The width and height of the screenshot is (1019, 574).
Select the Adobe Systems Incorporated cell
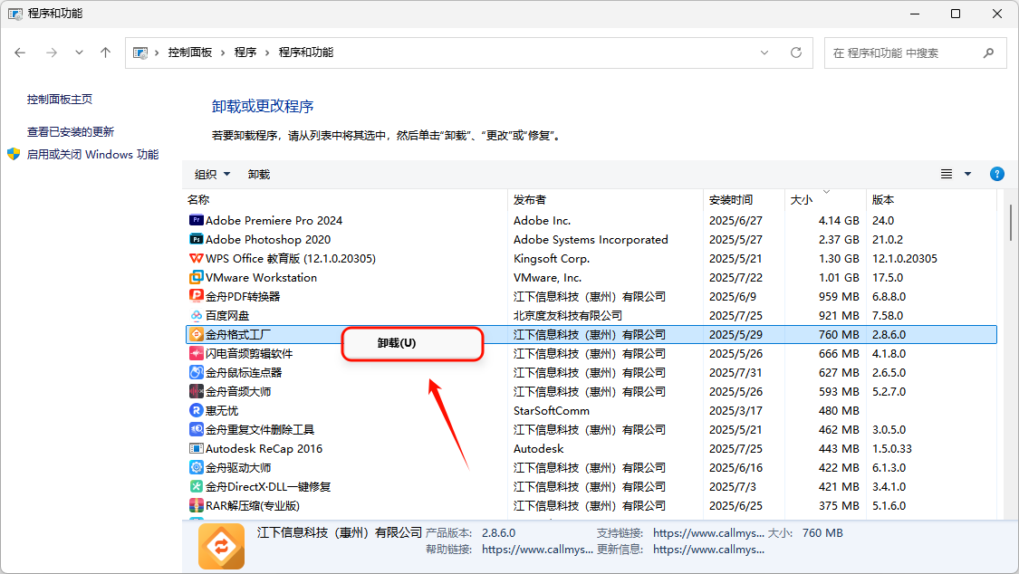591,239
